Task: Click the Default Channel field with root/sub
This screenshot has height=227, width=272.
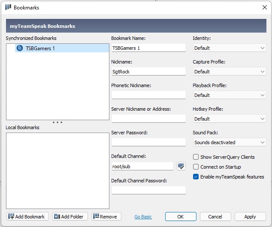Action: (142, 166)
